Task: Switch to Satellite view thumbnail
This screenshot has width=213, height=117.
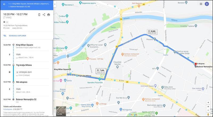Action: point(61,111)
